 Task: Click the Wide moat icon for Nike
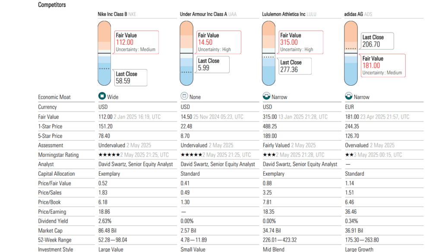point(102,96)
